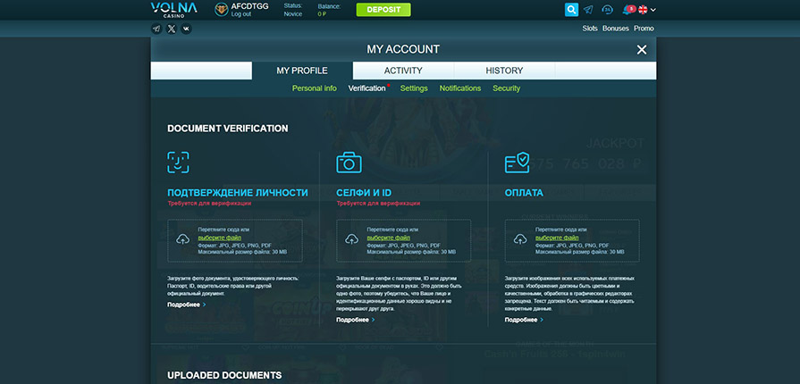The height and width of the screenshot is (384, 800).
Task: Open the language flag dropdown
Action: point(646,10)
